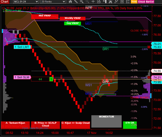Click the 16:47 time axis label
This screenshot has height=137, width=162.
(70, 133)
